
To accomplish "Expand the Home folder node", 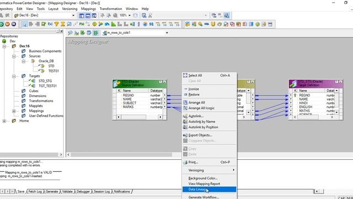I will [x=4, y=121].
